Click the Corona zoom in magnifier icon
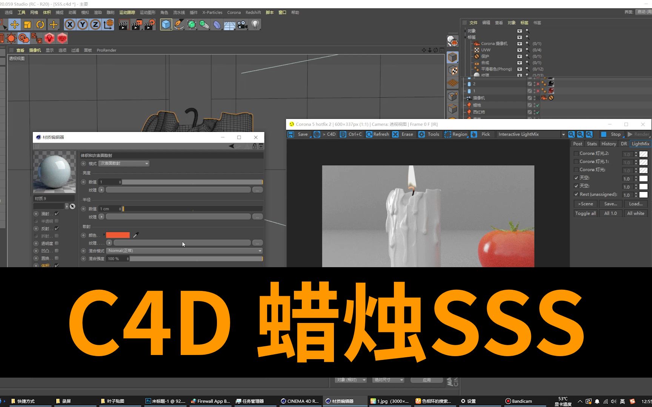Image resolution: width=652 pixels, height=407 pixels. pos(572,134)
